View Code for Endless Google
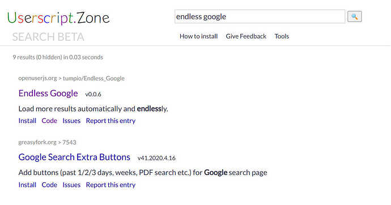Image resolution: width=391 pixels, height=205 pixels. click(x=49, y=121)
